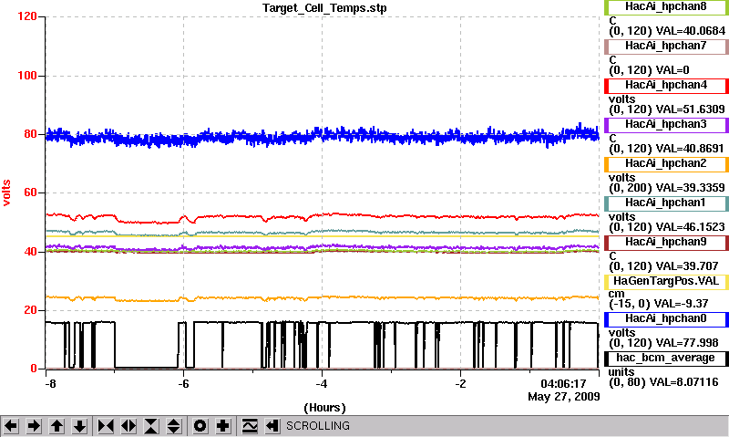The height and width of the screenshot is (437, 729).
Task: Click the noisy blue HacAi_hpchan0 trace
Action: (x=322, y=136)
